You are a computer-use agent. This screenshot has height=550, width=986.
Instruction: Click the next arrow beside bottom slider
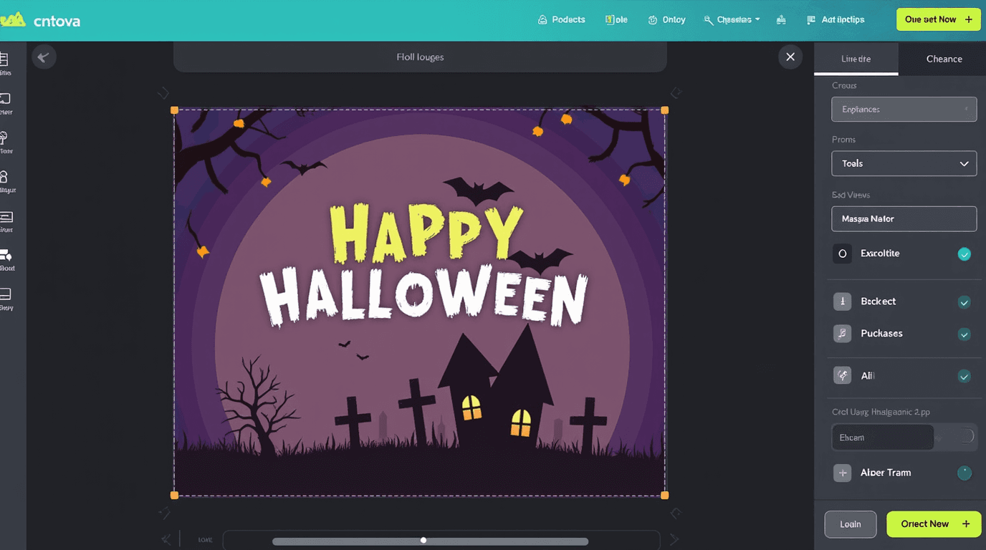coord(674,539)
